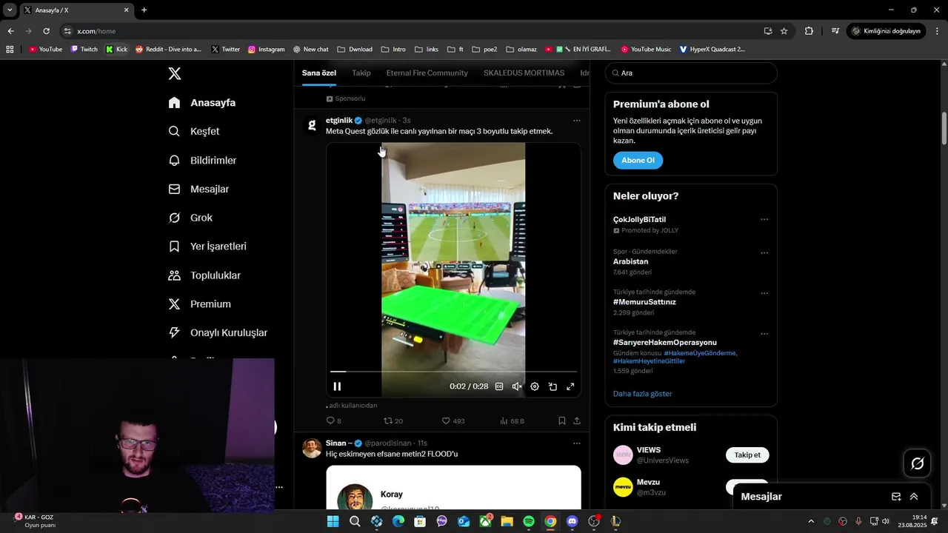Open Discord from taskbar

tap(572, 521)
